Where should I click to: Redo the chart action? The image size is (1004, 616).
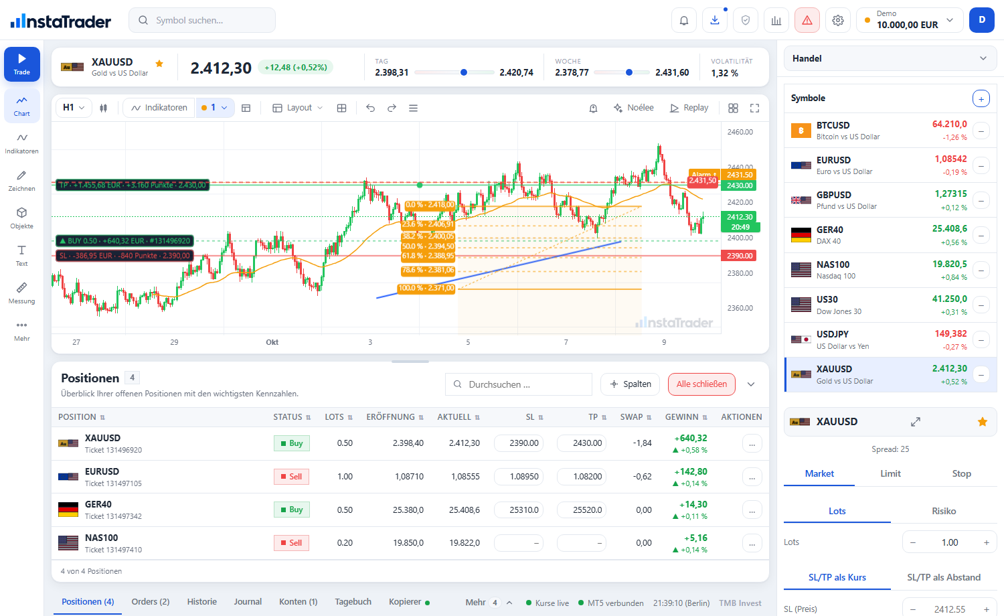click(x=392, y=108)
